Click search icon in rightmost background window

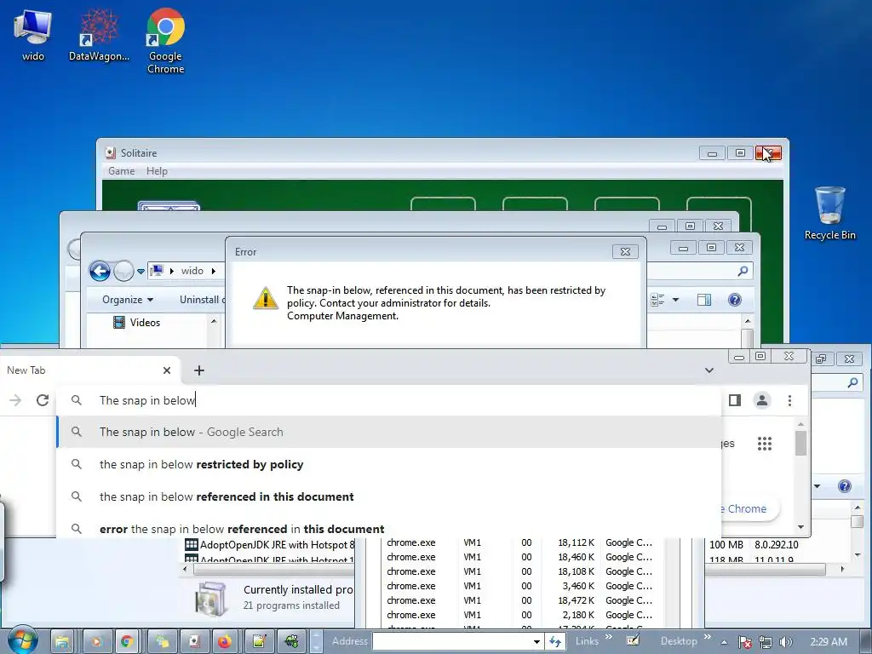[x=852, y=382]
